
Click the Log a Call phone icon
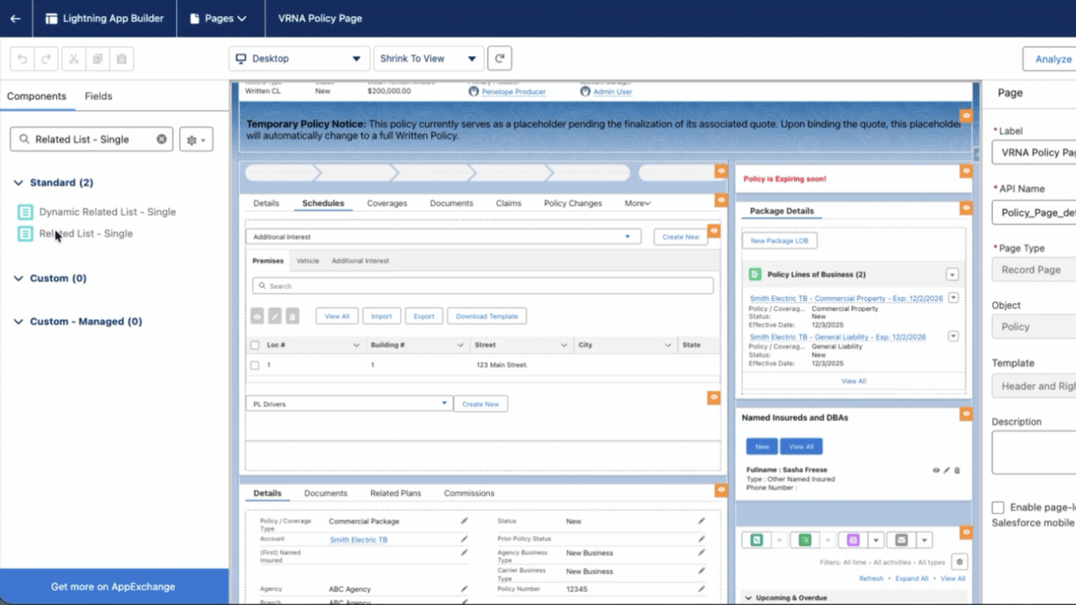pyautogui.click(x=757, y=540)
